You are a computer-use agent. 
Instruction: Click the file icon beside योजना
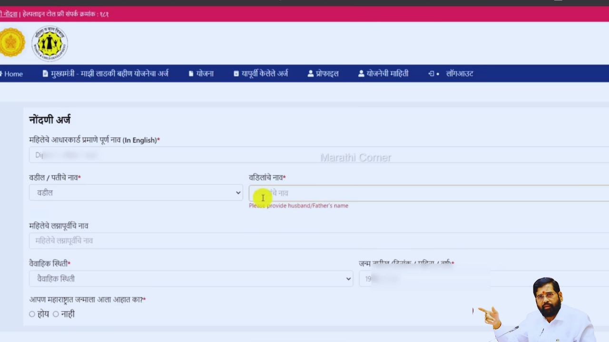(x=191, y=74)
